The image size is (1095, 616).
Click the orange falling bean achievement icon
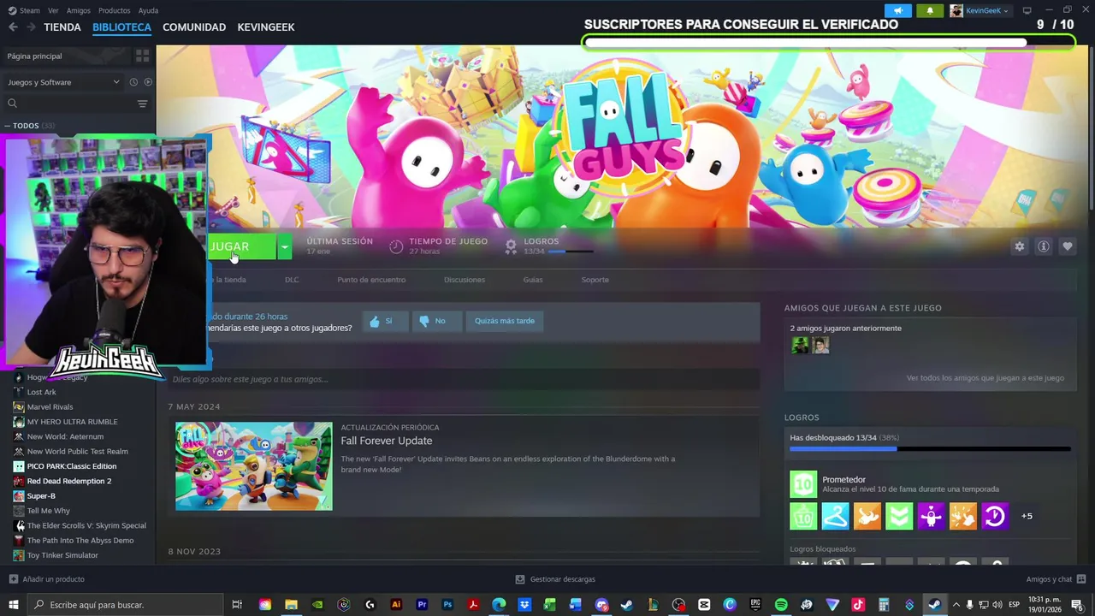click(x=867, y=516)
